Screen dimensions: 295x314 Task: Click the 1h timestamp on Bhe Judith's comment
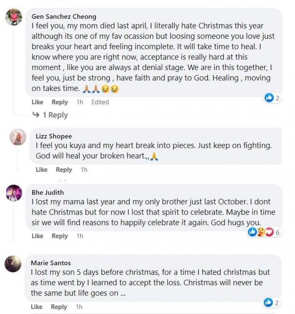80,236
